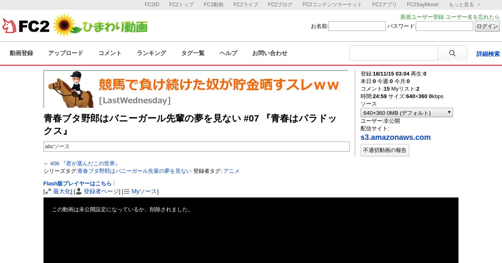Click the 登録:18/11/15 03:04 text
502x263 pixels.
pos(385,74)
